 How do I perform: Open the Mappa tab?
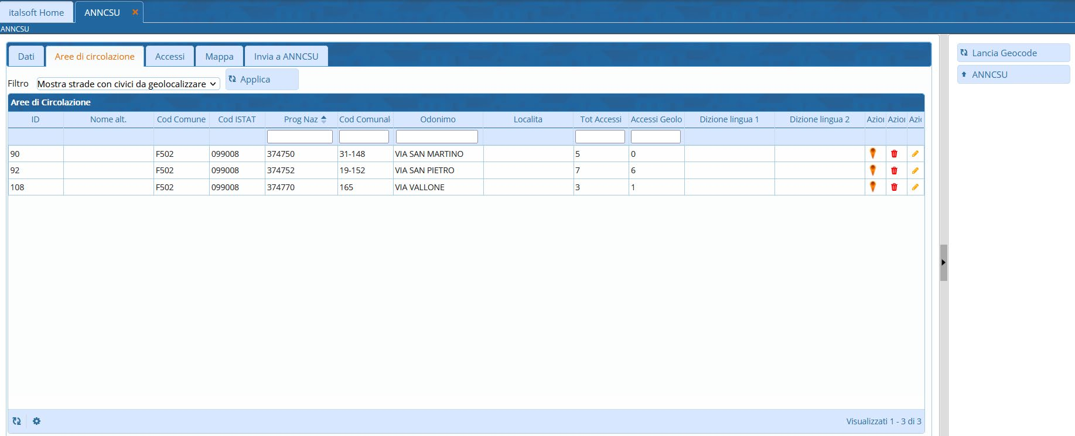point(219,57)
